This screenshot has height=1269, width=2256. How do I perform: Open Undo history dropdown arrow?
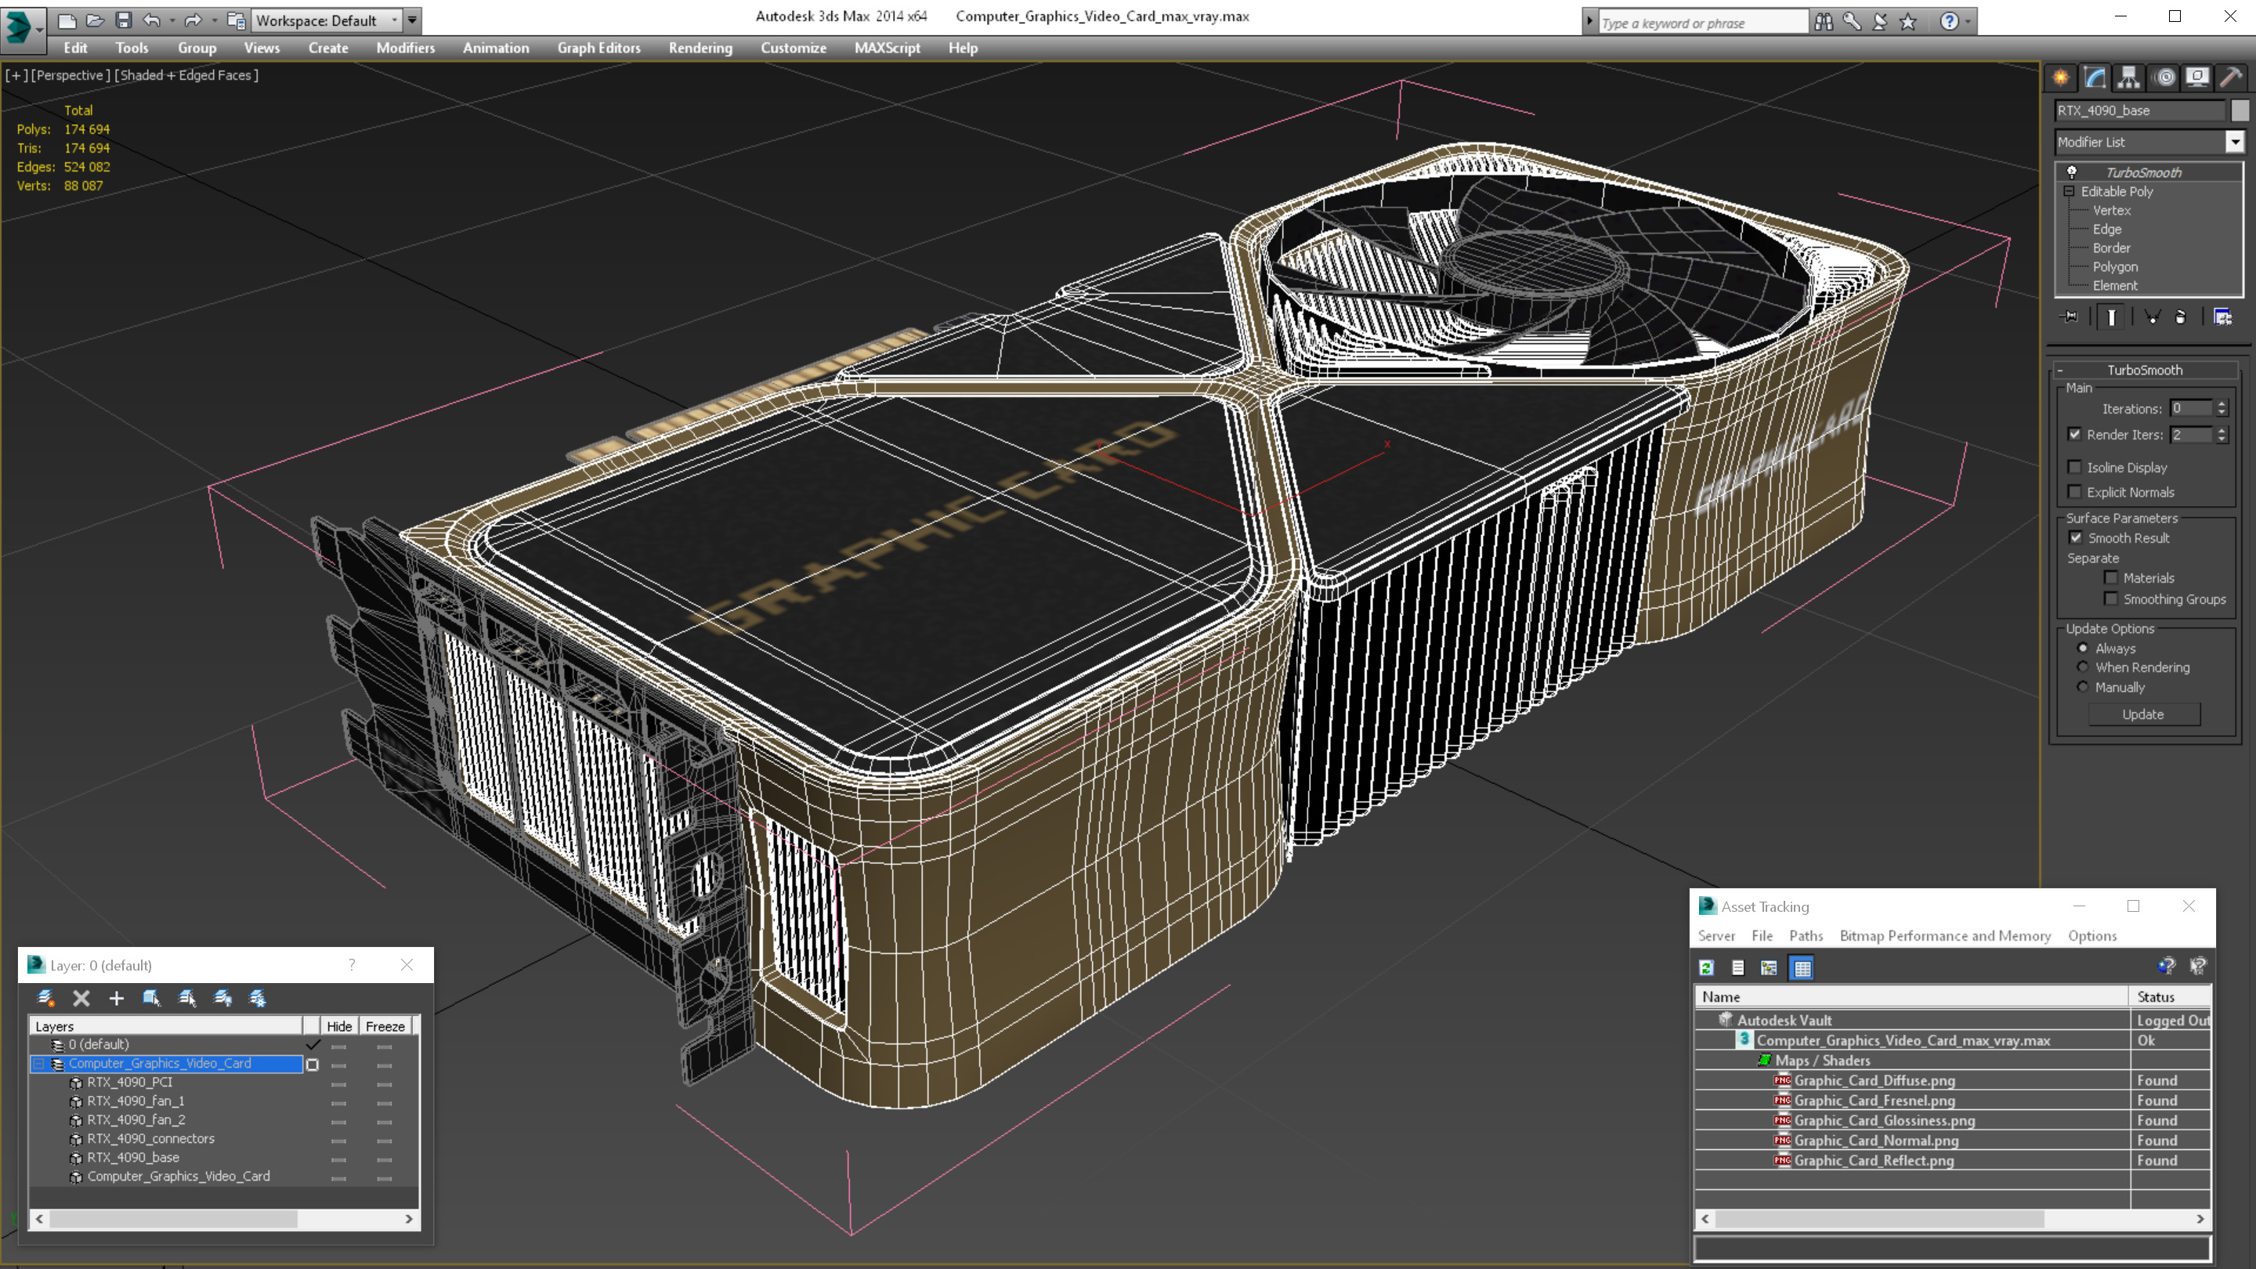pos(172,20)
